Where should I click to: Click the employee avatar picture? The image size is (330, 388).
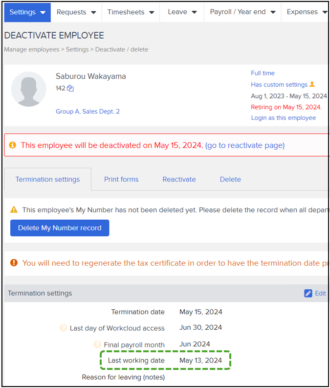coord(29,89)
